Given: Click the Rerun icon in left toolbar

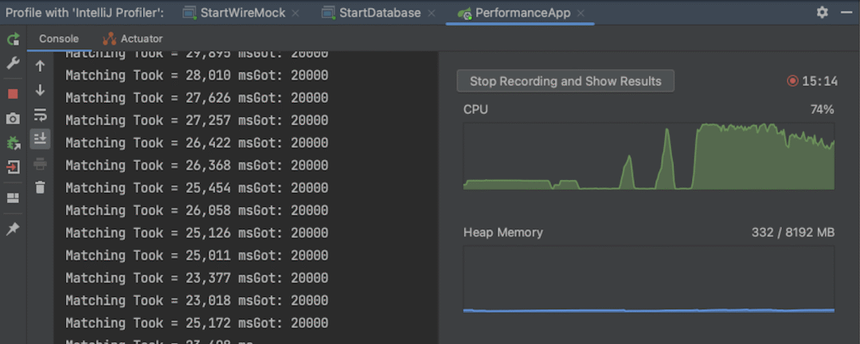Looking at the screenshot, I should click(x=14, y=40).
